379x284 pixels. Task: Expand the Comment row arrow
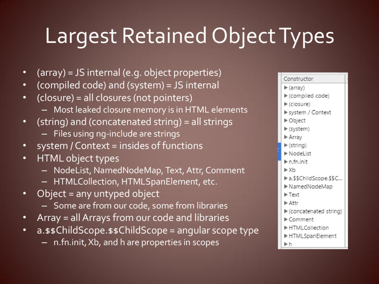[286, 220]
